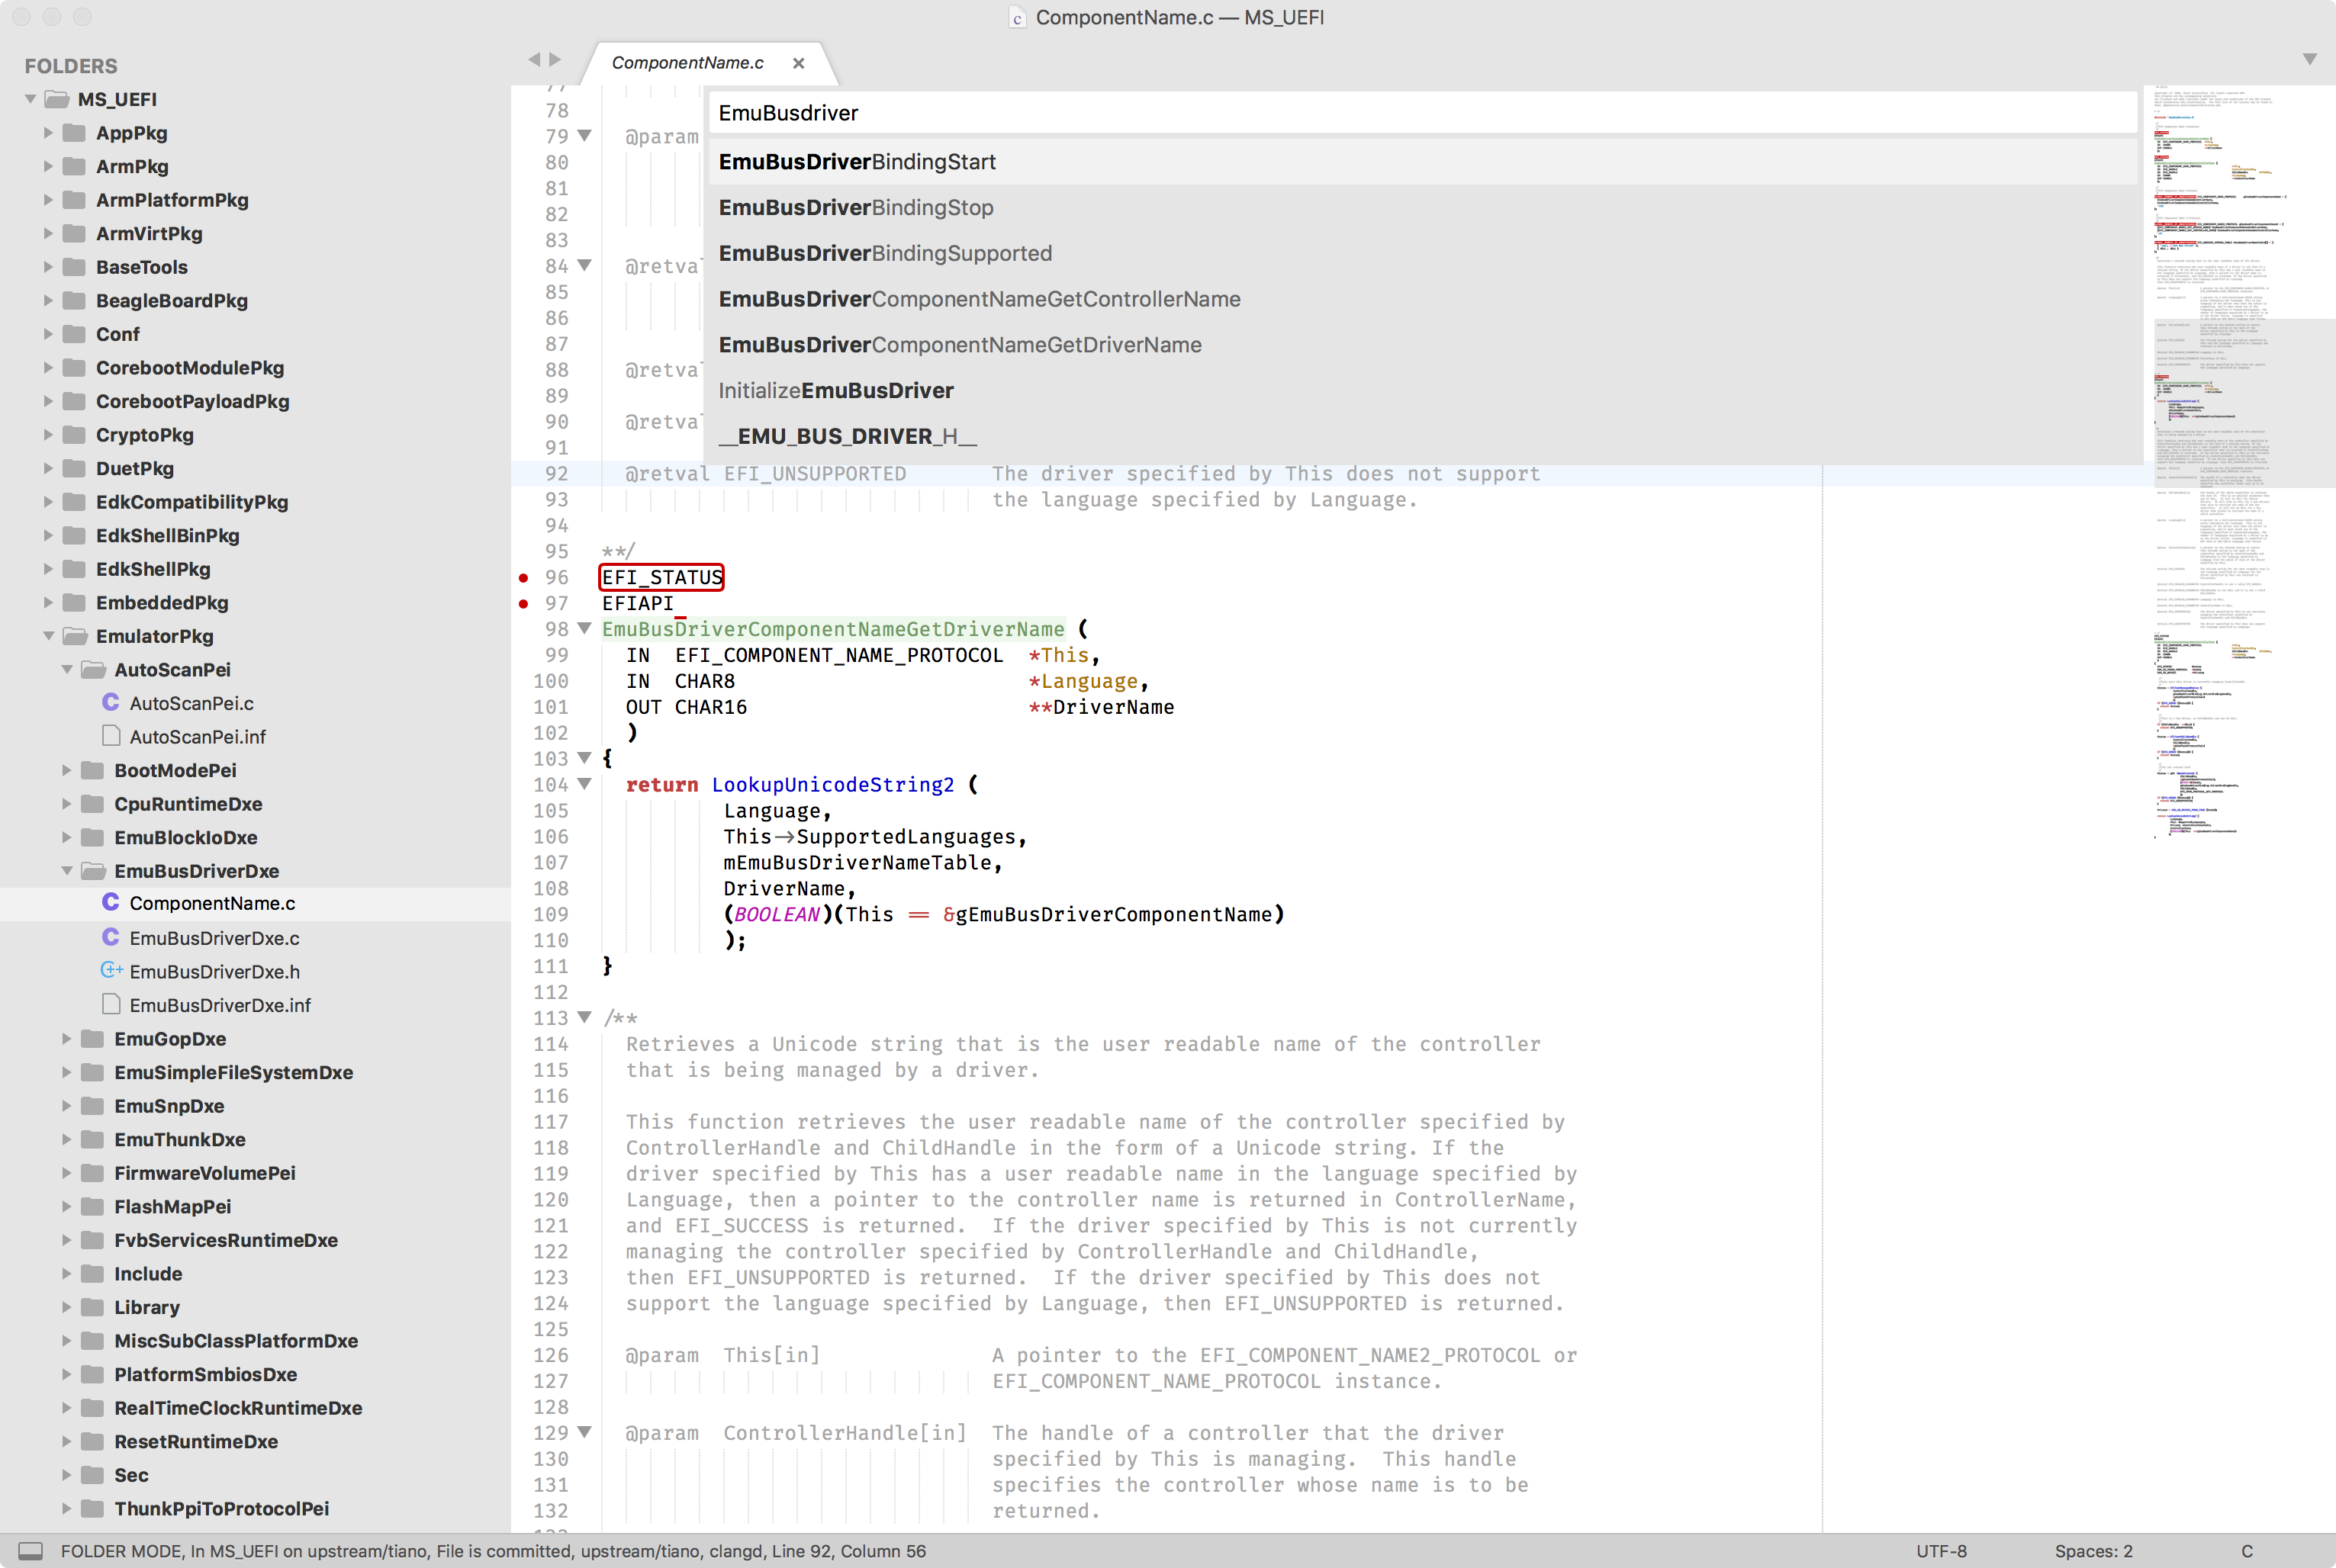Click the Sec folder icon
The height and width of the screenshot is (1568, 2336).
coord(92,1475)
